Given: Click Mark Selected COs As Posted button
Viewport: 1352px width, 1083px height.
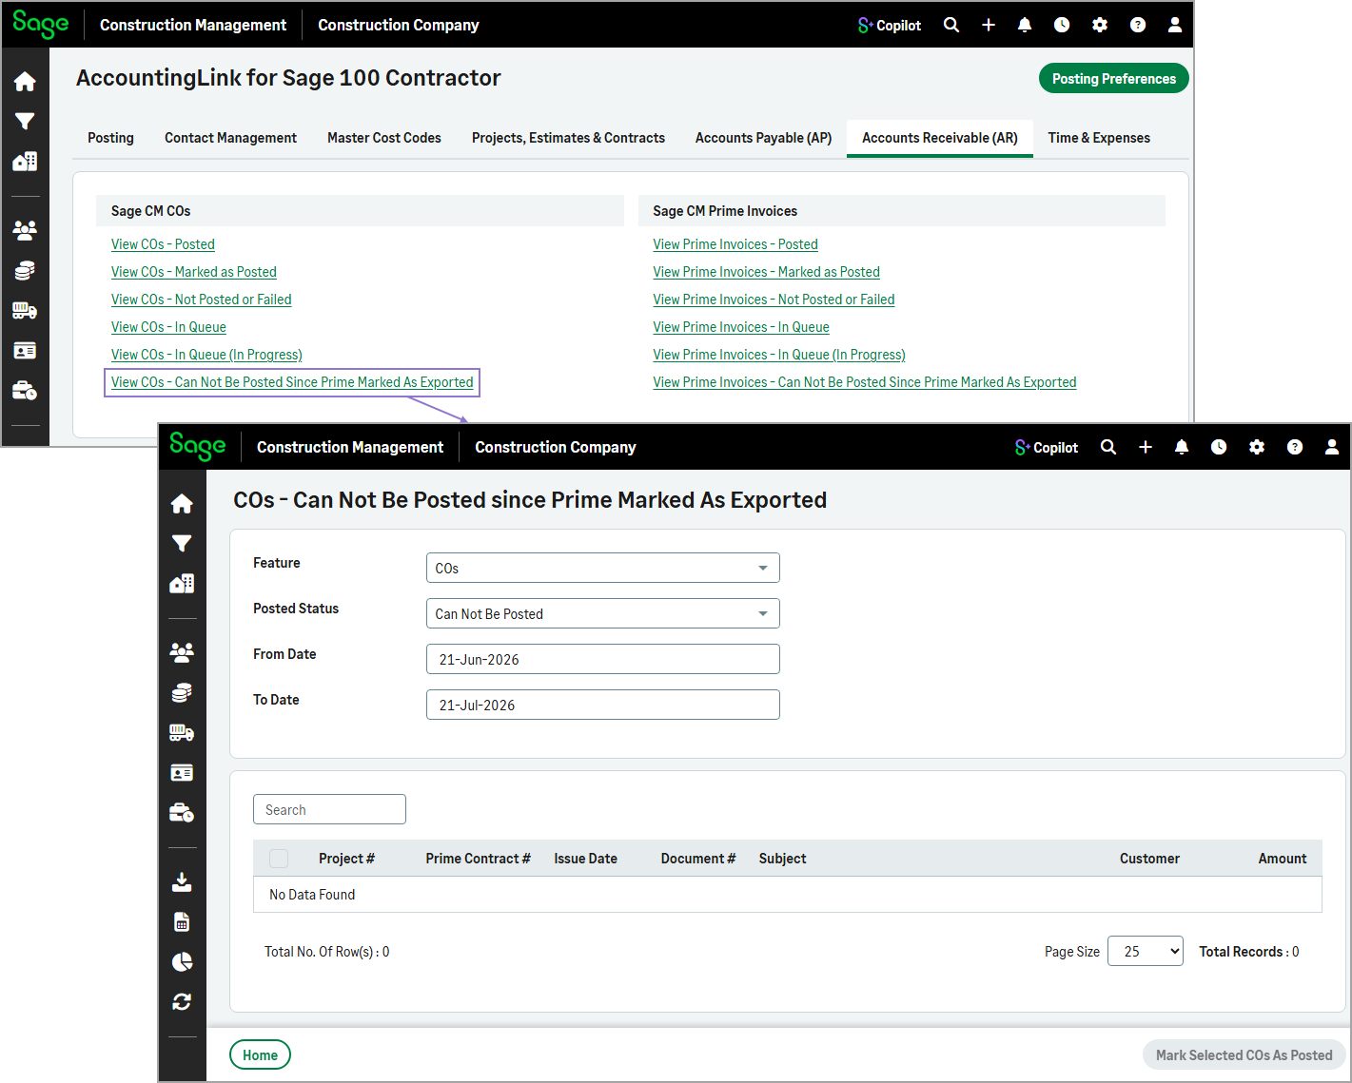Looking at the screenshot, I should click(x=1244, y=1055).
